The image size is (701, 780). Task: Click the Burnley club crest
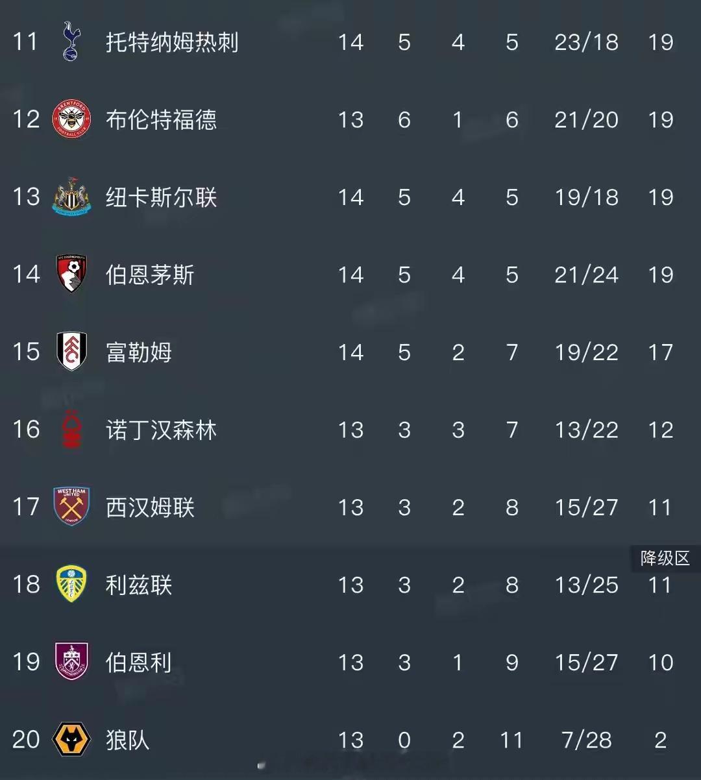[x=71, y=662]
